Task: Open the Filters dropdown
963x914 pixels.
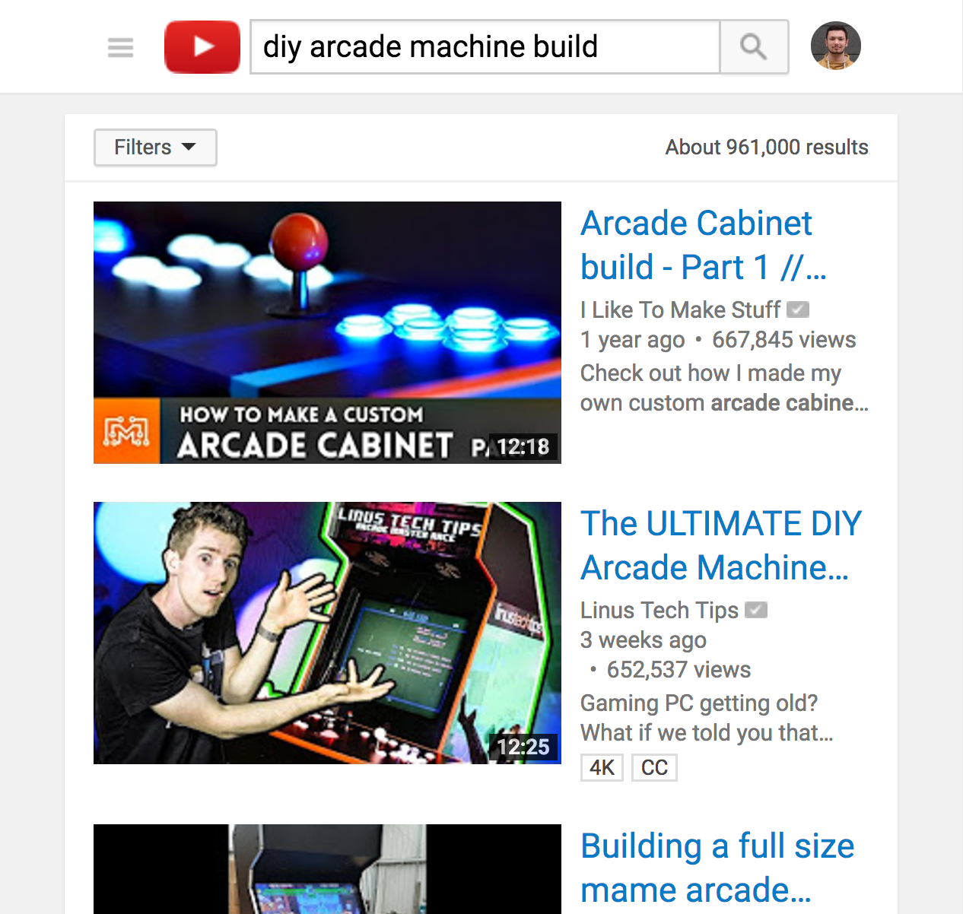Action: (x=154, y=147)
